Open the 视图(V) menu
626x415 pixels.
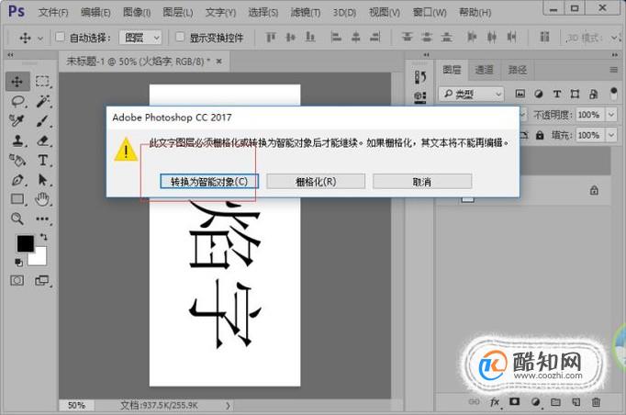tap(385, 12)
